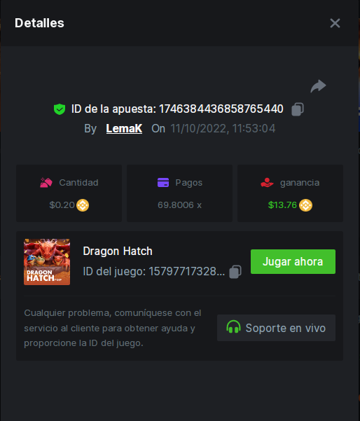Click the green verified shield icon

[60, 109]
